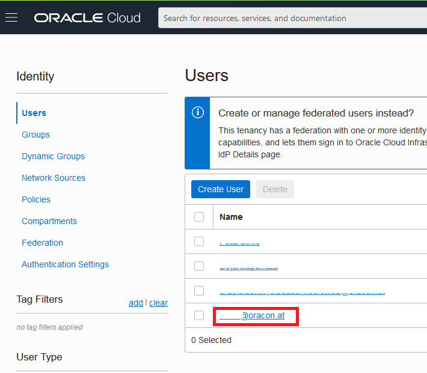Open Policies in the Identity sidebar

tap(36, 199)
